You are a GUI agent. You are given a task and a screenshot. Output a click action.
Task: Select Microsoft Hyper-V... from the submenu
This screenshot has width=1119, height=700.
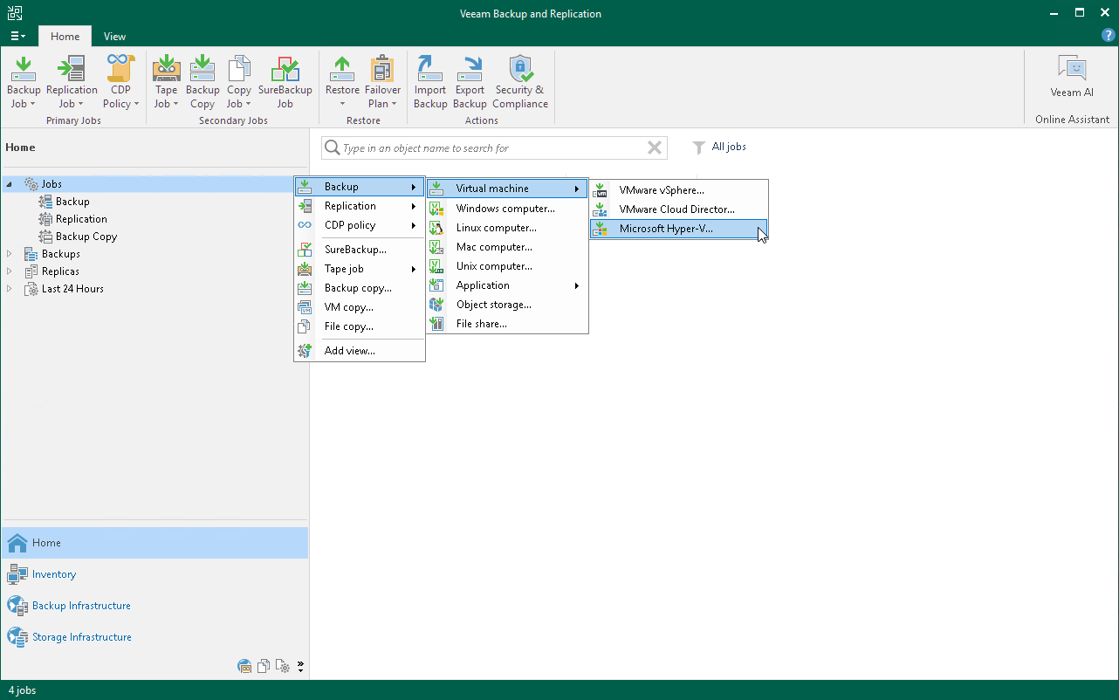tap(666, 229)
